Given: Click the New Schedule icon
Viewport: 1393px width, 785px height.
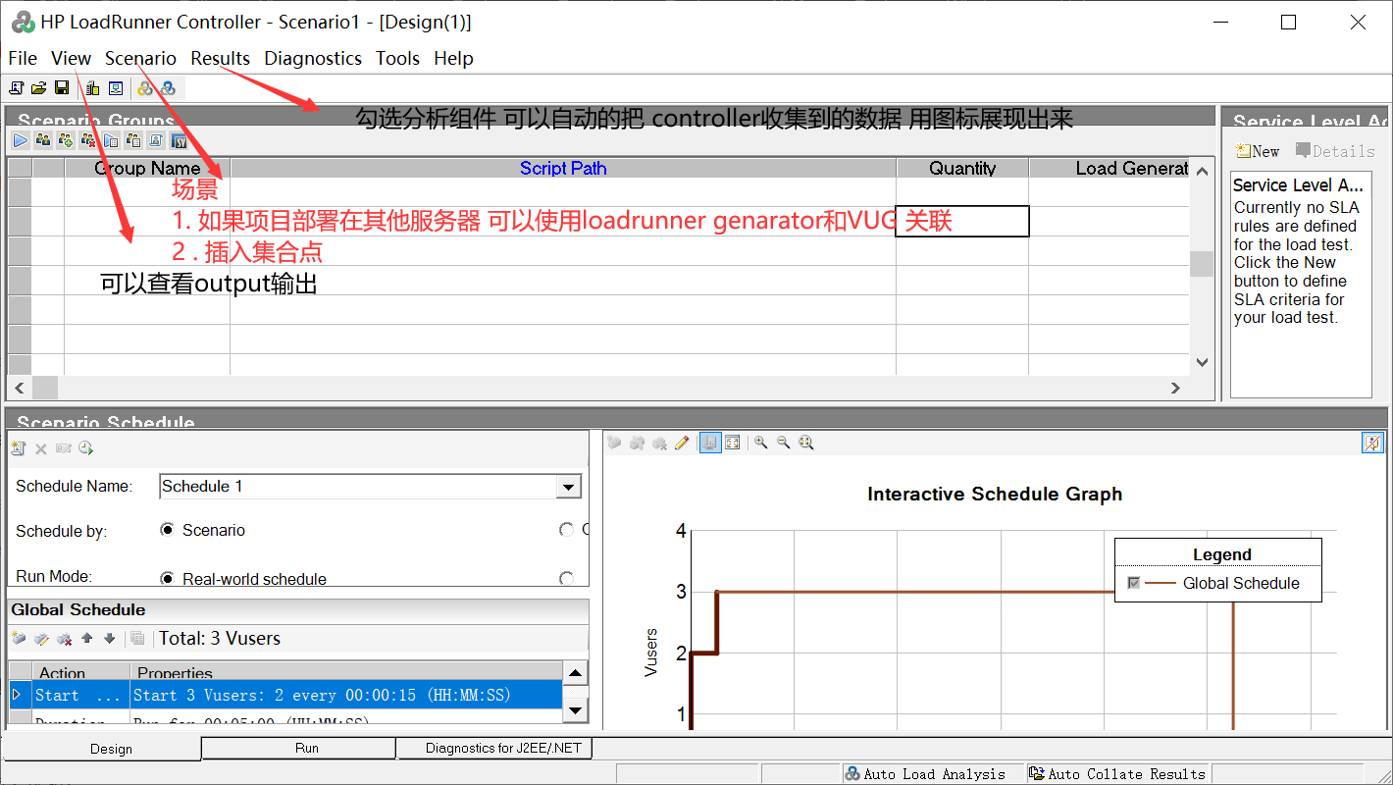Looking at the screenshot, I should pyautogui.click(x=18, y=448).
